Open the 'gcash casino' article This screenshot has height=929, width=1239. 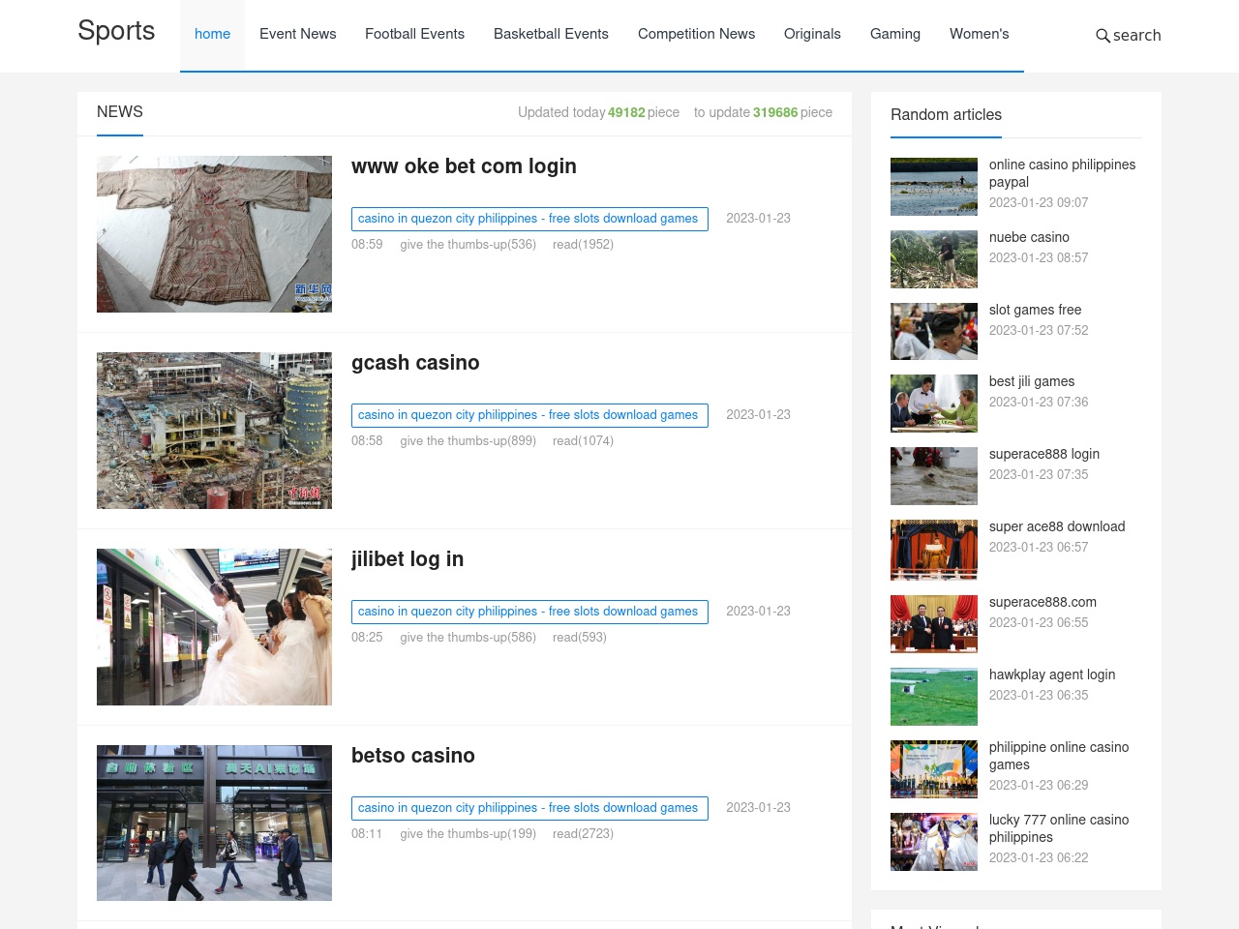415,363
